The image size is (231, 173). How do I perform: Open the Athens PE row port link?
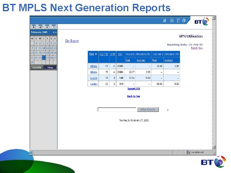94,72
